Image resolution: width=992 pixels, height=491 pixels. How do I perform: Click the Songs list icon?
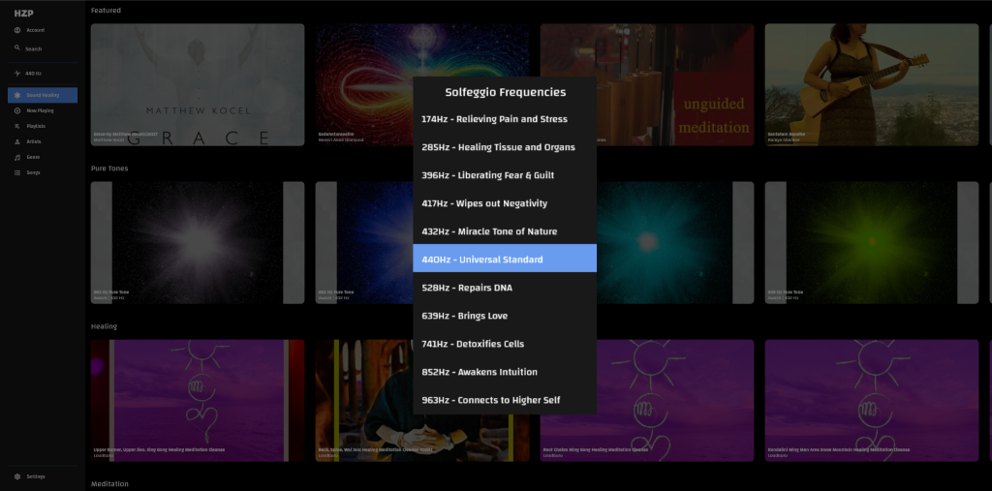click(x=17, y=172)
